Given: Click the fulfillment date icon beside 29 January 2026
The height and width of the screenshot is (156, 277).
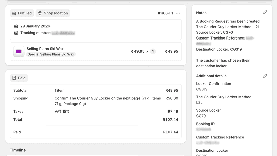Looking at the screenshot, I should 16,26.
